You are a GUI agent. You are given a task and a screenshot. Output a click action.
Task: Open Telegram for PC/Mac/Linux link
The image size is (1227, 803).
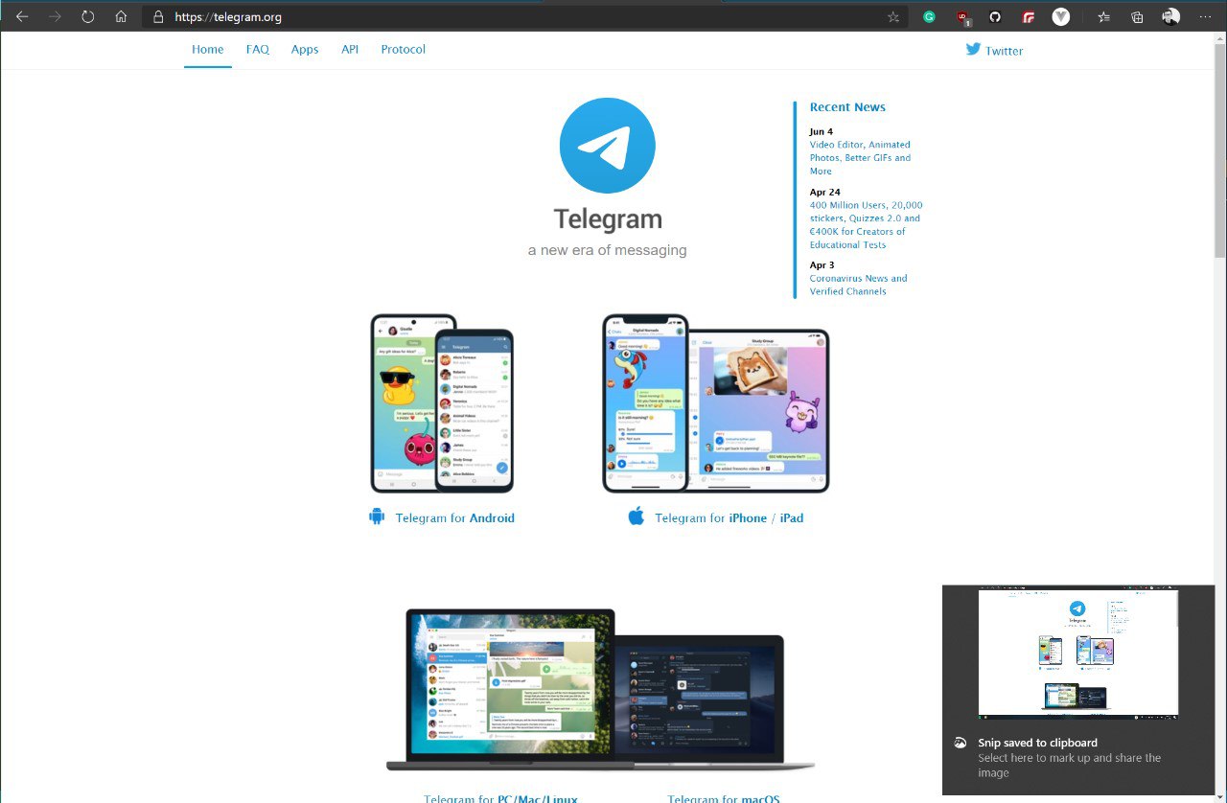click(x=501, y=798)
